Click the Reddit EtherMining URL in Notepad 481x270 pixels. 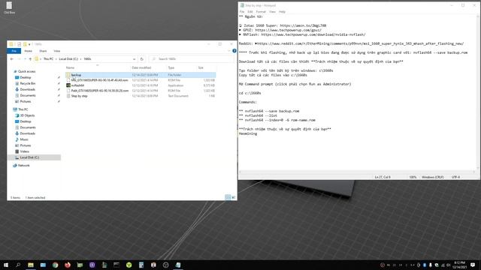click(x=360, y=43)
